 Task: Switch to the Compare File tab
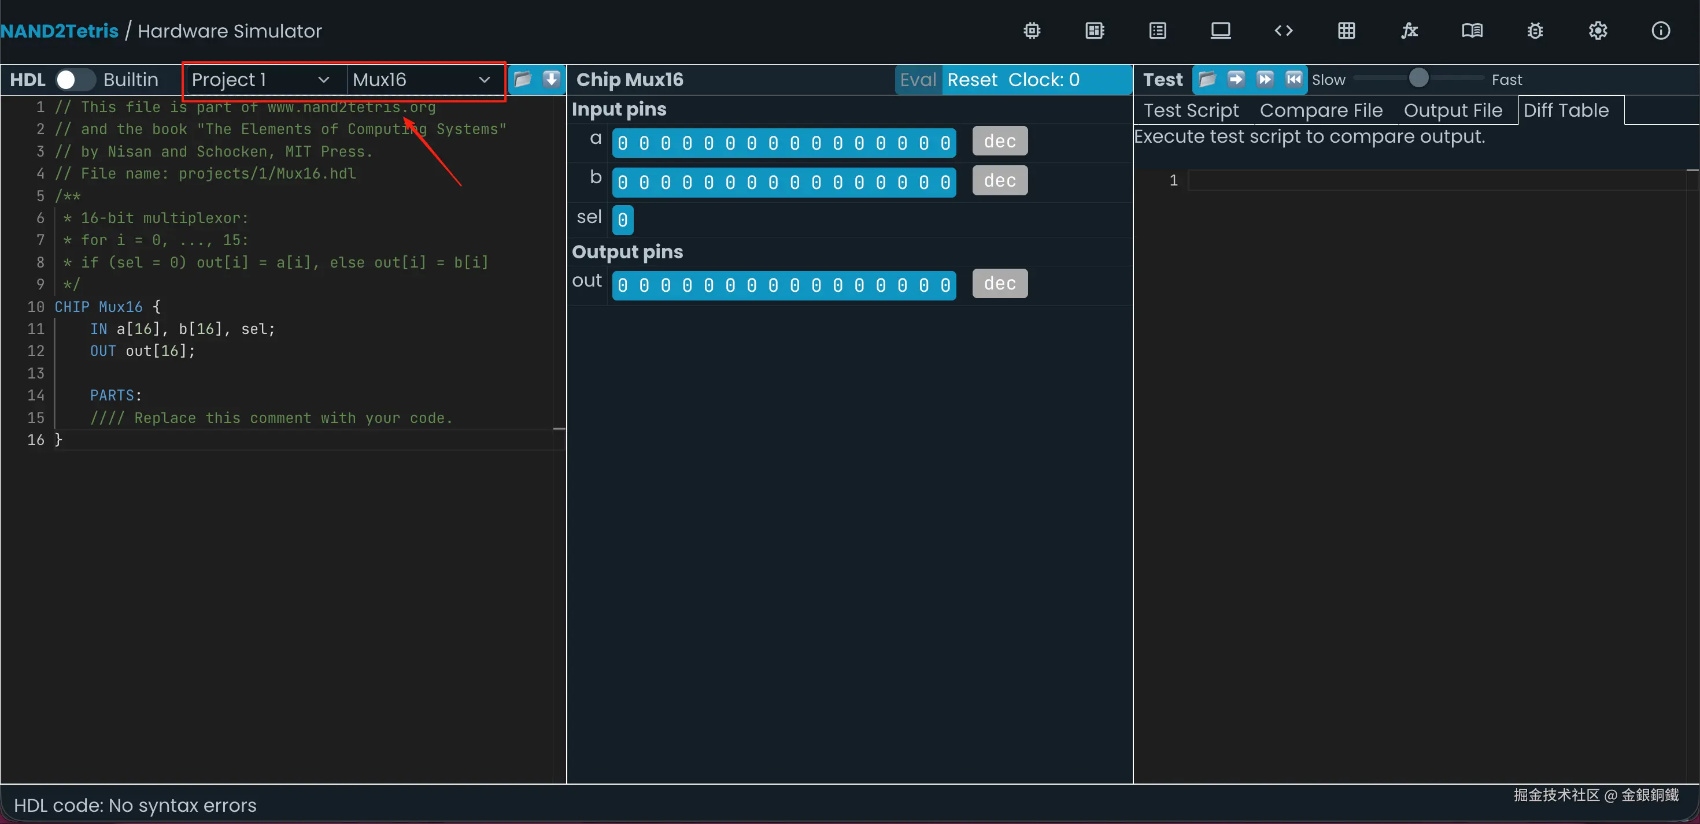tap(1321, 111)
